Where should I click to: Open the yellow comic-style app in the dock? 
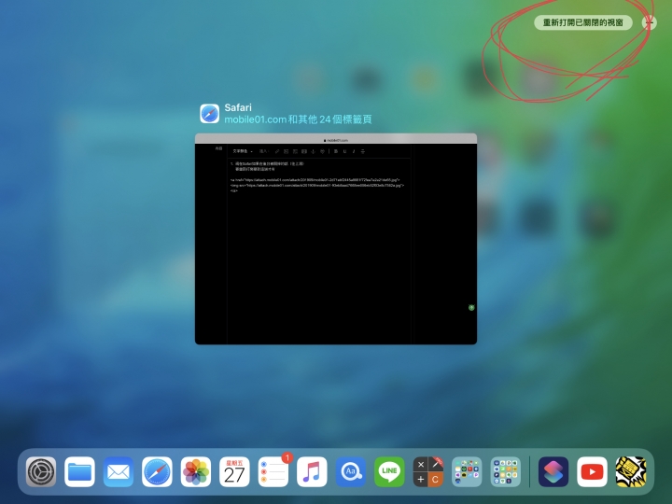point(631,472)
